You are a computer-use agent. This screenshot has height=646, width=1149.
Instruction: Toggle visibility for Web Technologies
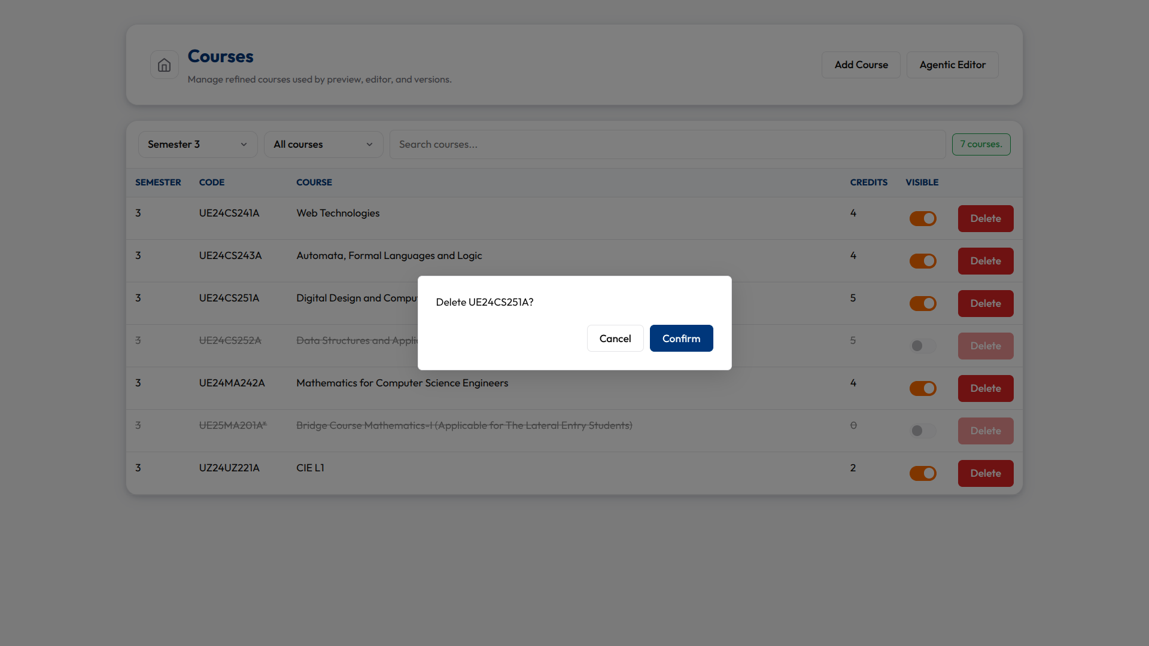(923, 218)
